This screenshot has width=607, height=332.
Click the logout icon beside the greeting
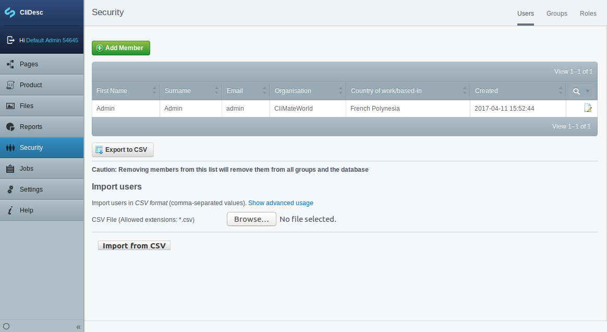tap(10, 40)
